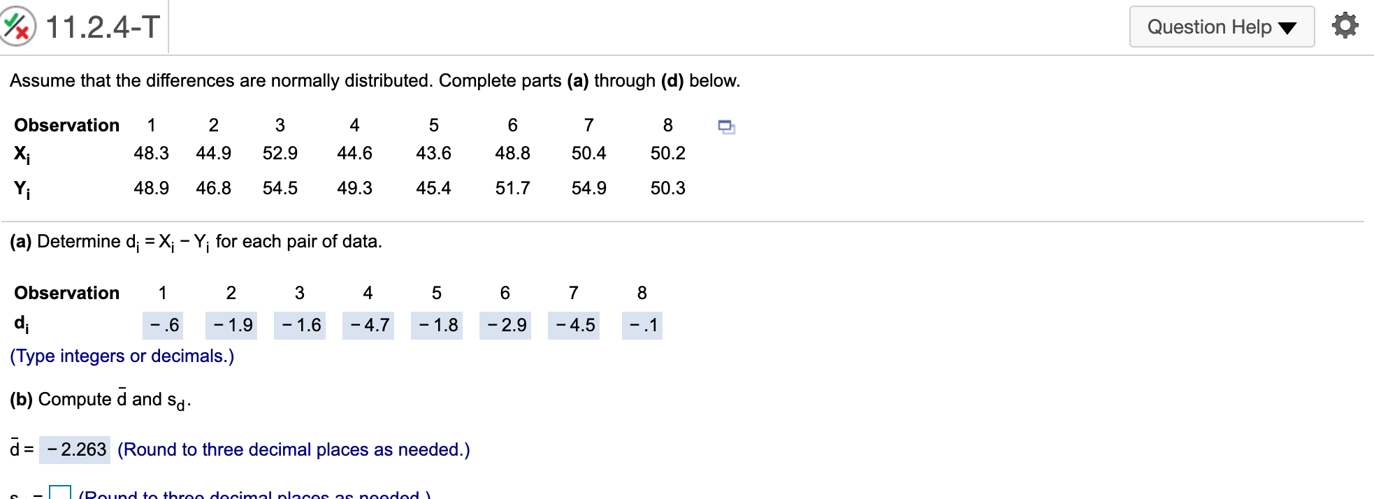Select the d-bar answer showing -2.263
This screenshot has width=1374, height=499.
coord(77,450)
